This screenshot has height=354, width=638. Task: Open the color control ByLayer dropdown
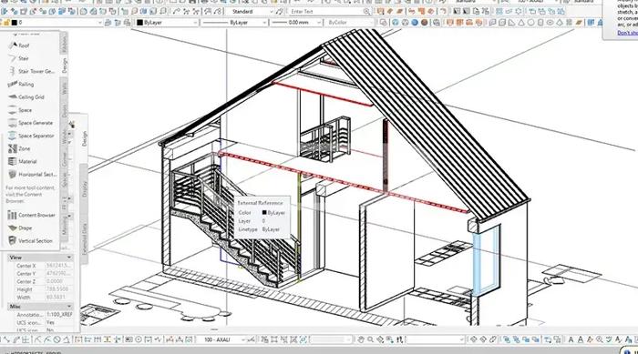pyautogui.click(x=195, y=23)
